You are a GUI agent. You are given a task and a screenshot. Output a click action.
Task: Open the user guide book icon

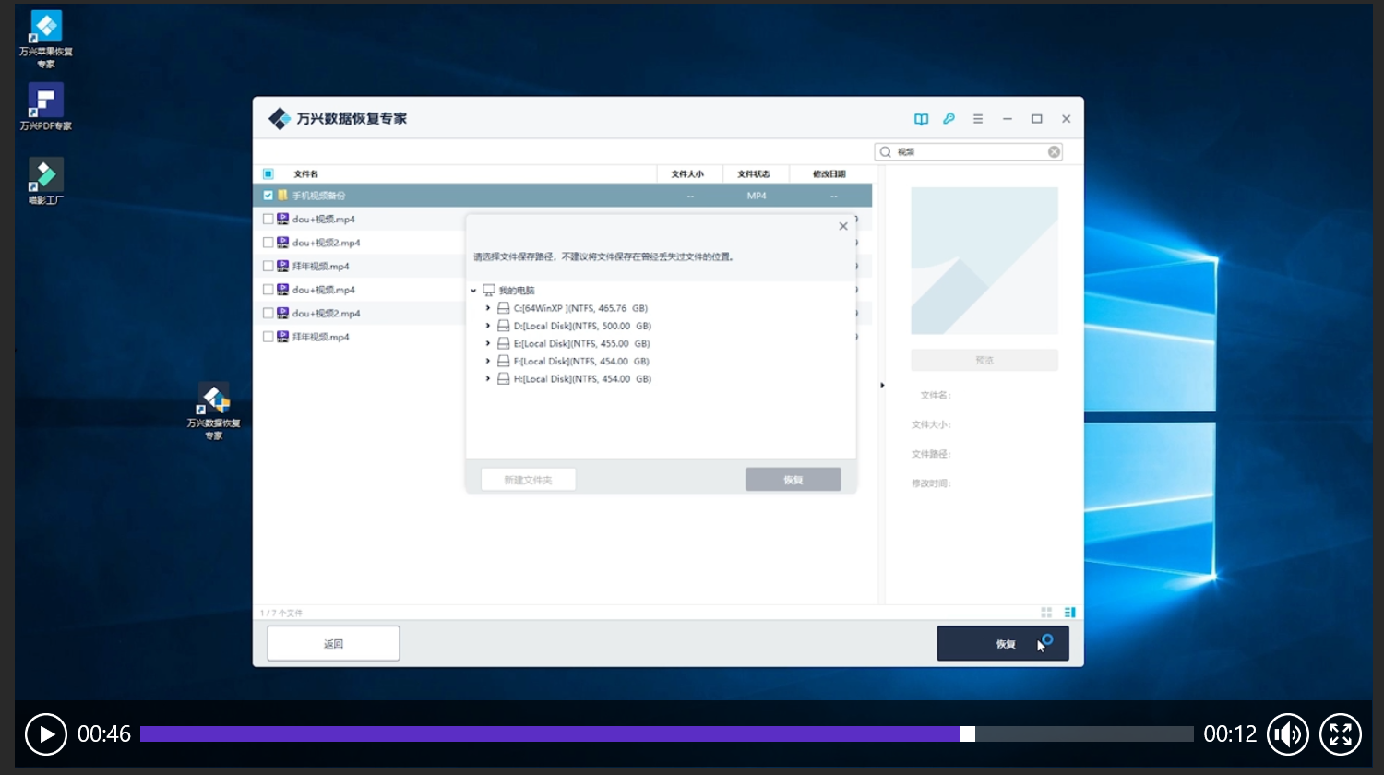(x=921, y=119)
